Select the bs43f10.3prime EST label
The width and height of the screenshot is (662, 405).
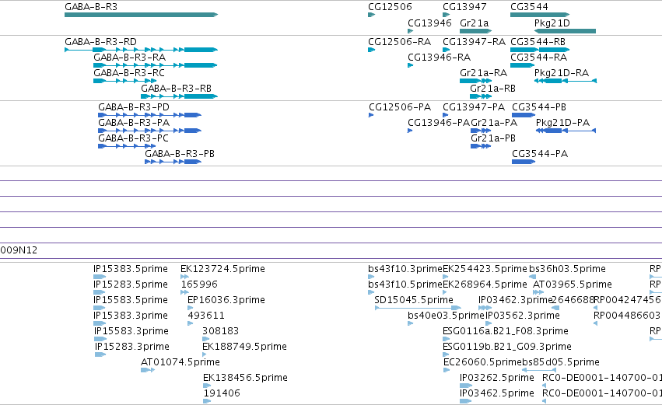coord(405,269)
